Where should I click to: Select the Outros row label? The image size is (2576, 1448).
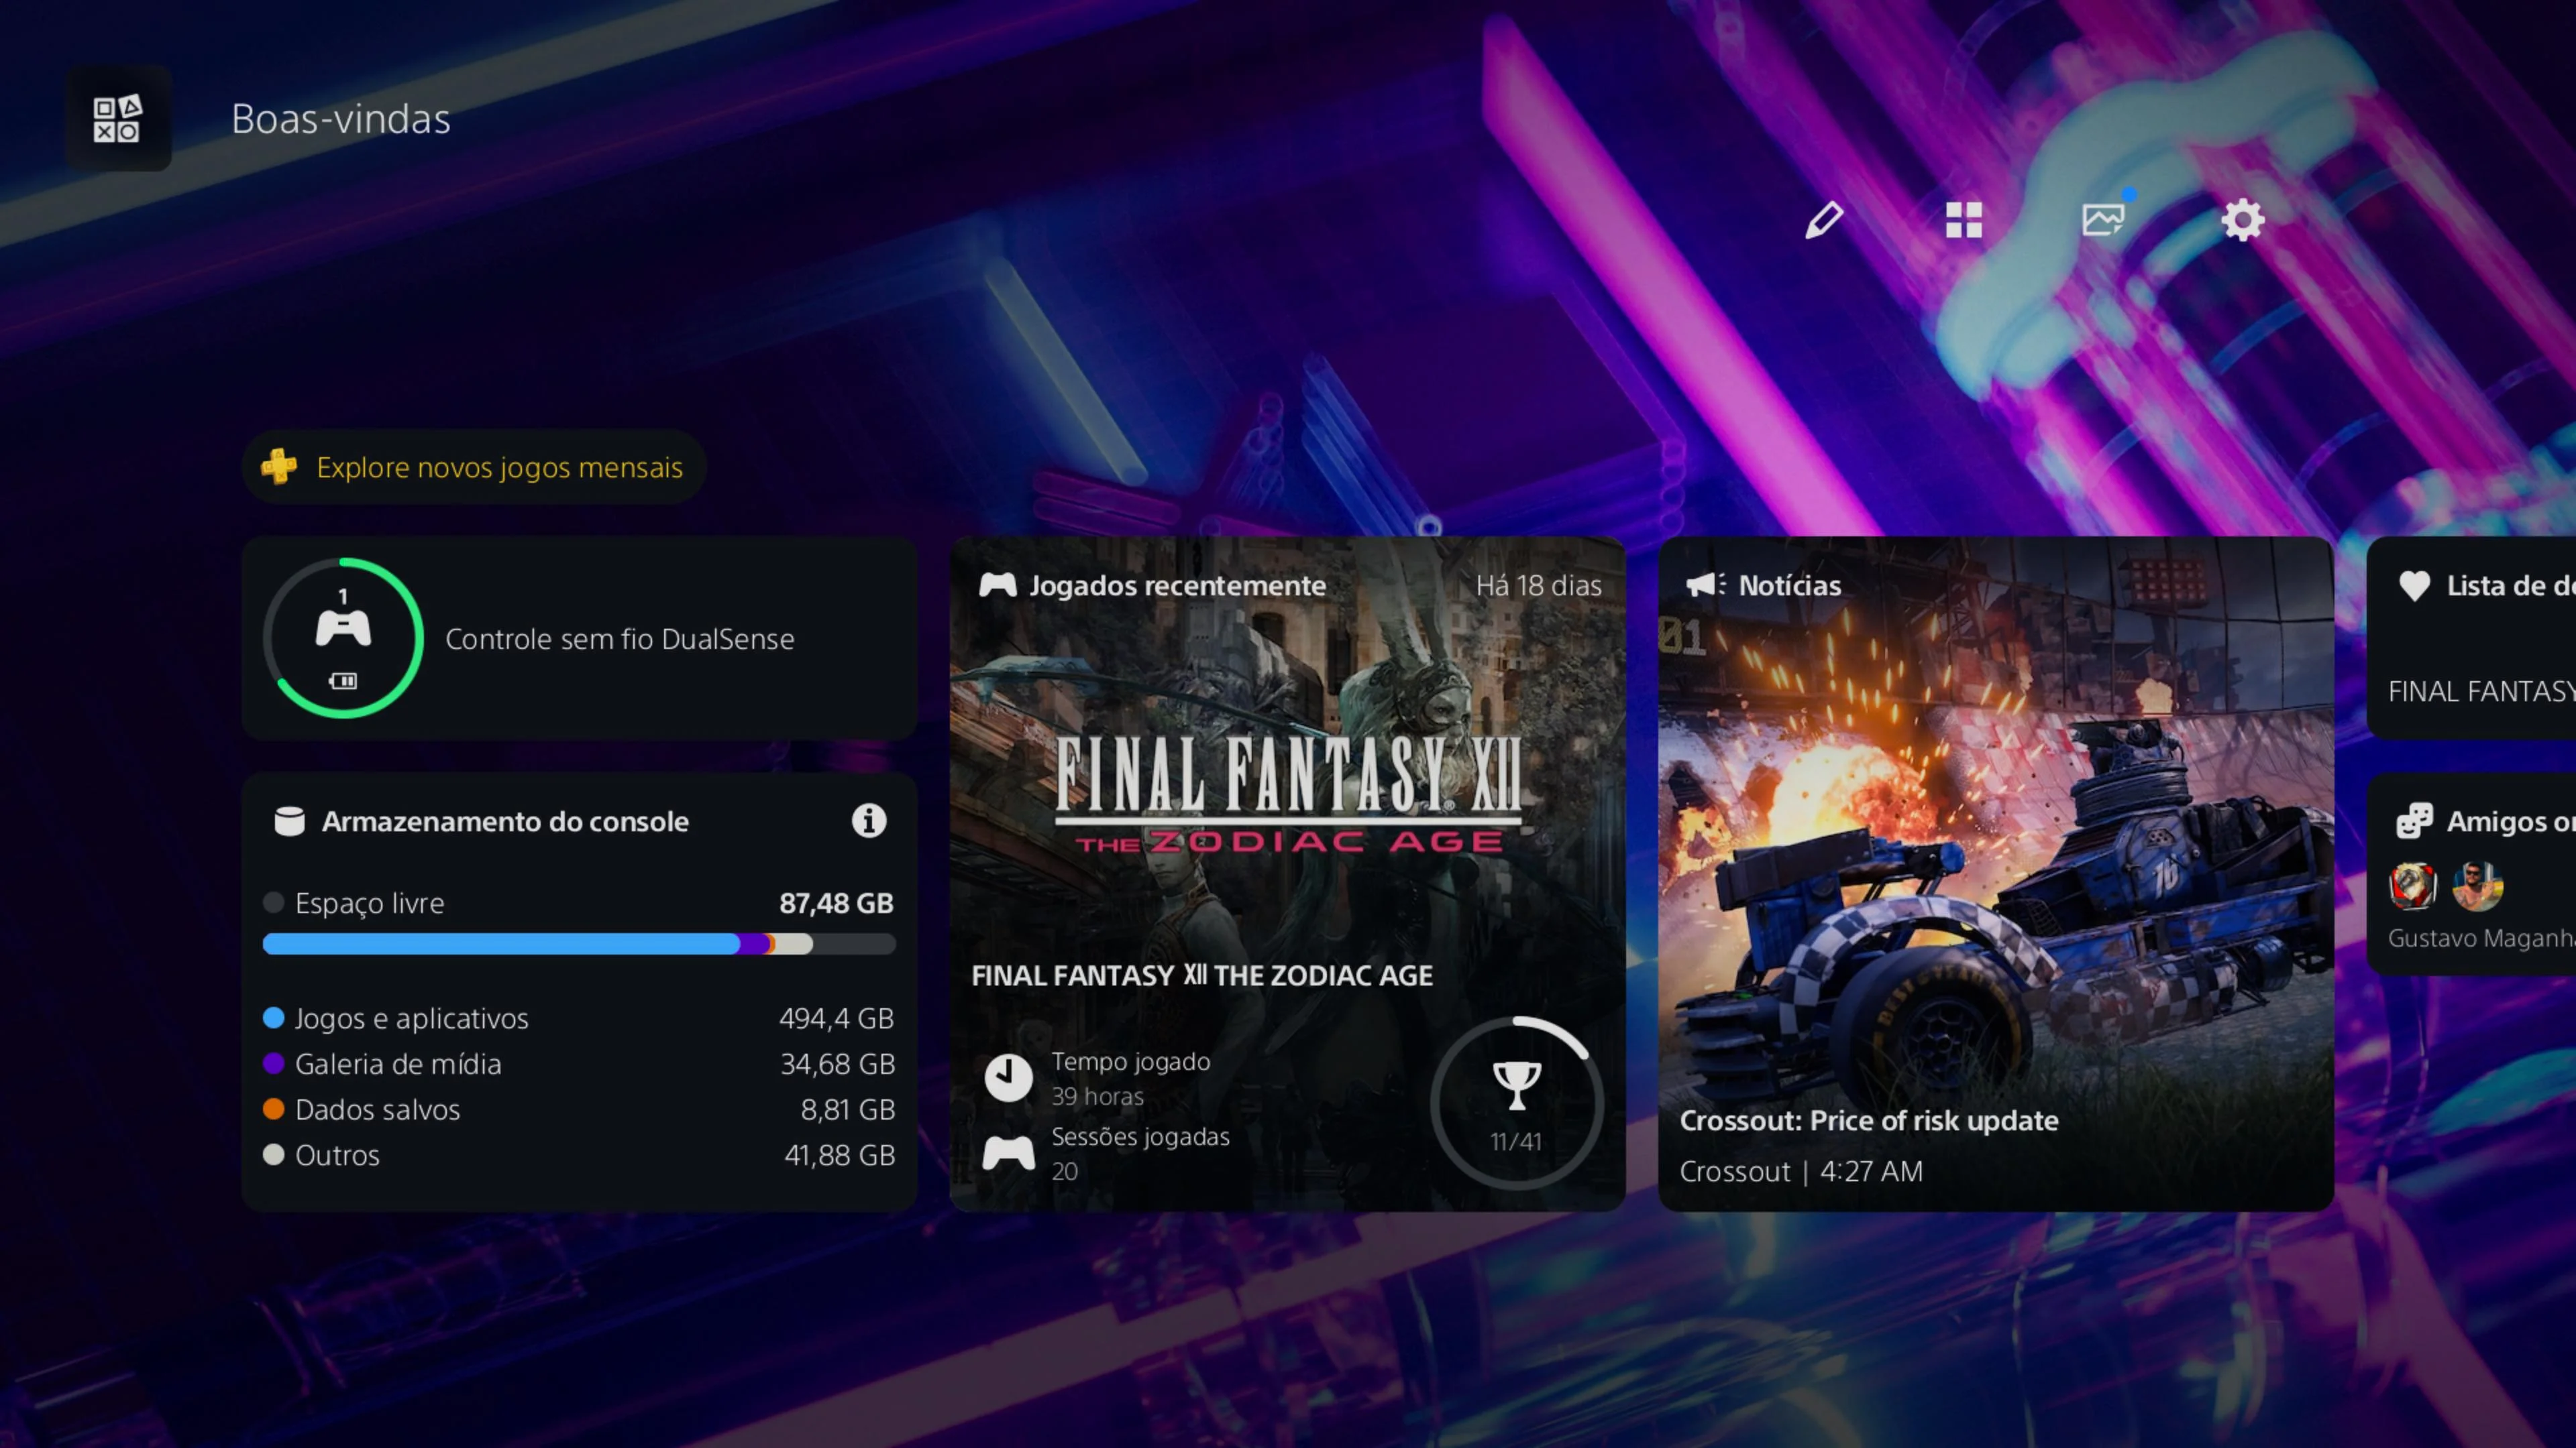pos(337,1155)
